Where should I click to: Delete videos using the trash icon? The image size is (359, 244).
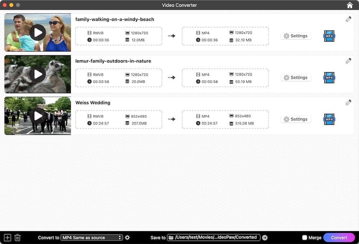(17, 238)
